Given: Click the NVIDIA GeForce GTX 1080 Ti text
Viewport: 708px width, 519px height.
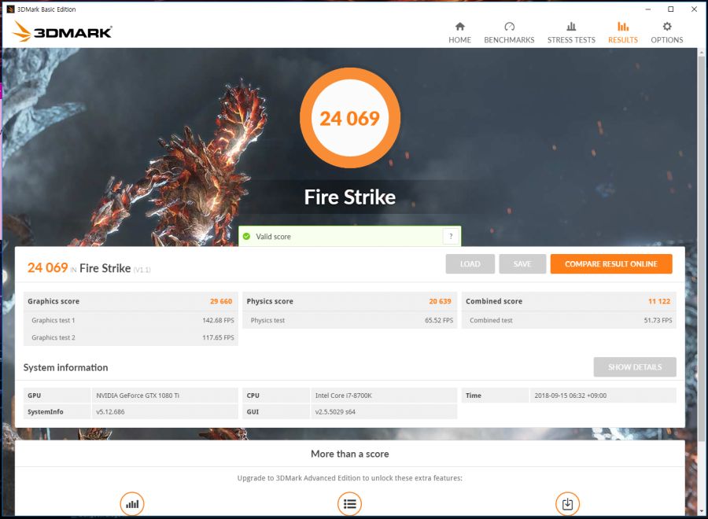Looking at the screenshot, I should coord(138,396).
